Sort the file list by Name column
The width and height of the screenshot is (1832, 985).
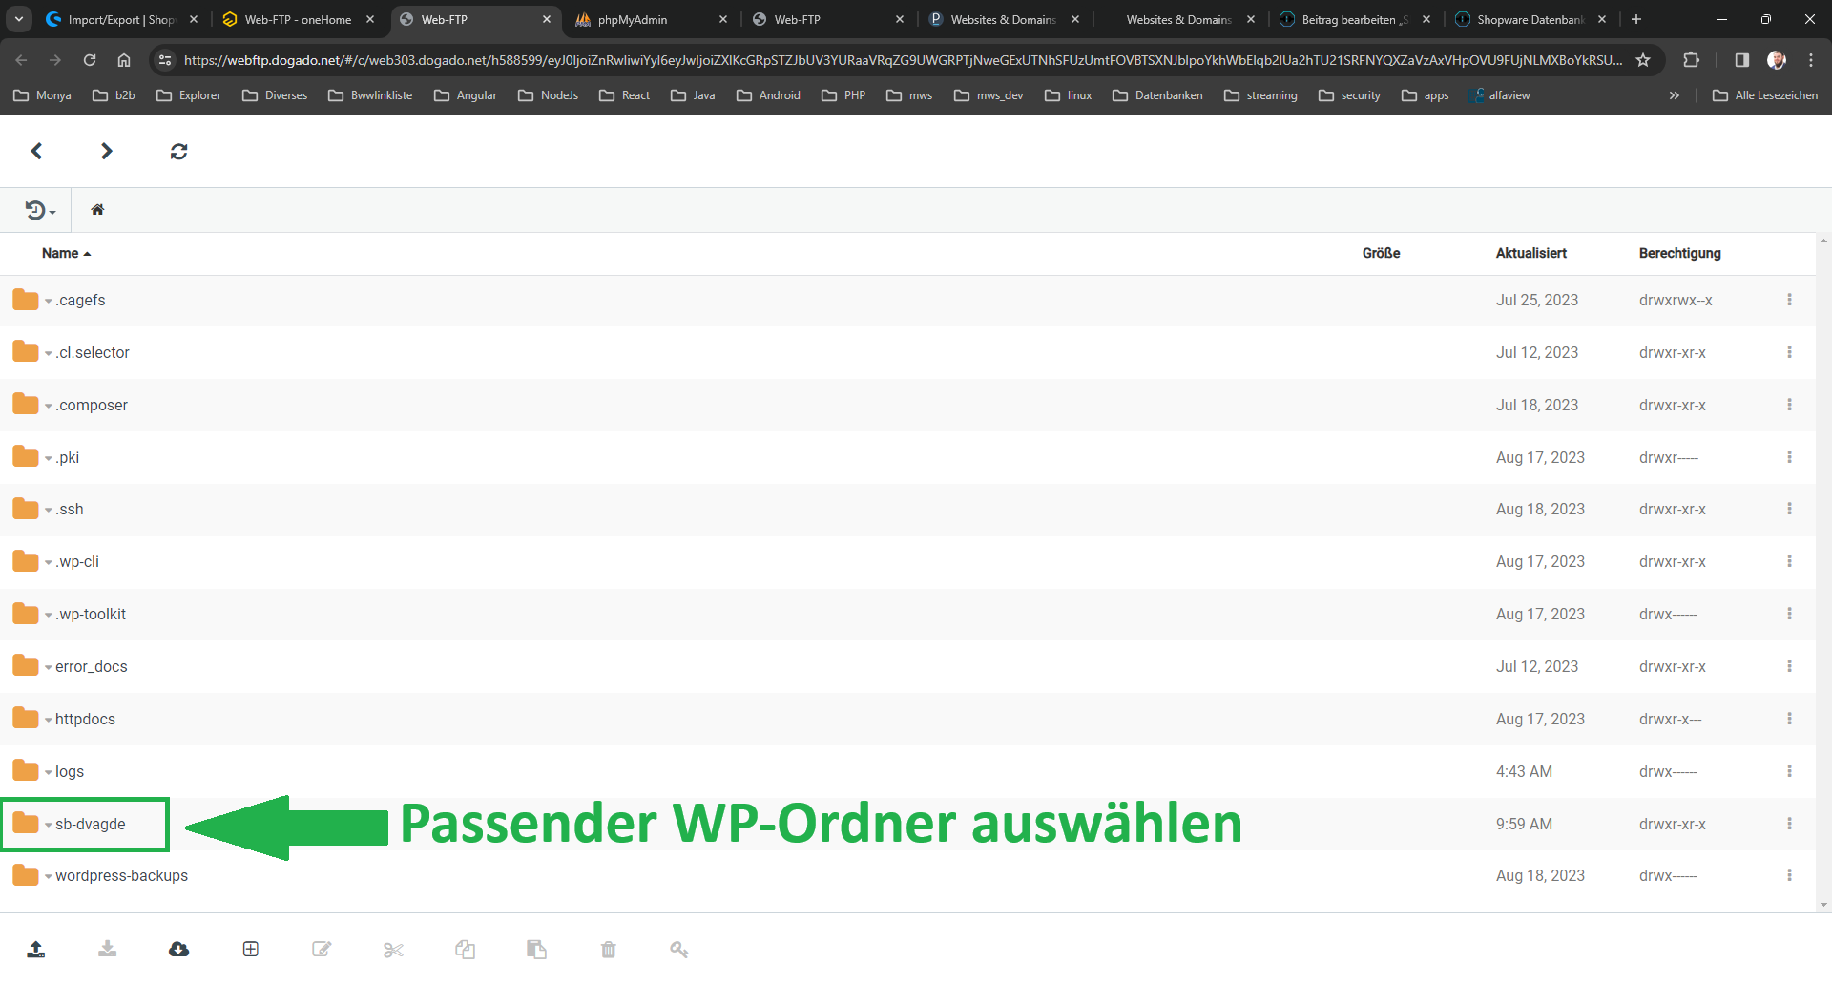pyautogui.click(x=61, y=253)
